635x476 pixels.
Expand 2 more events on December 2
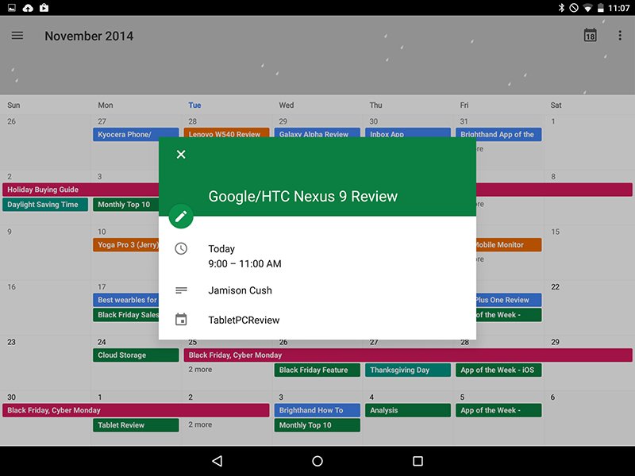point(200,424)
